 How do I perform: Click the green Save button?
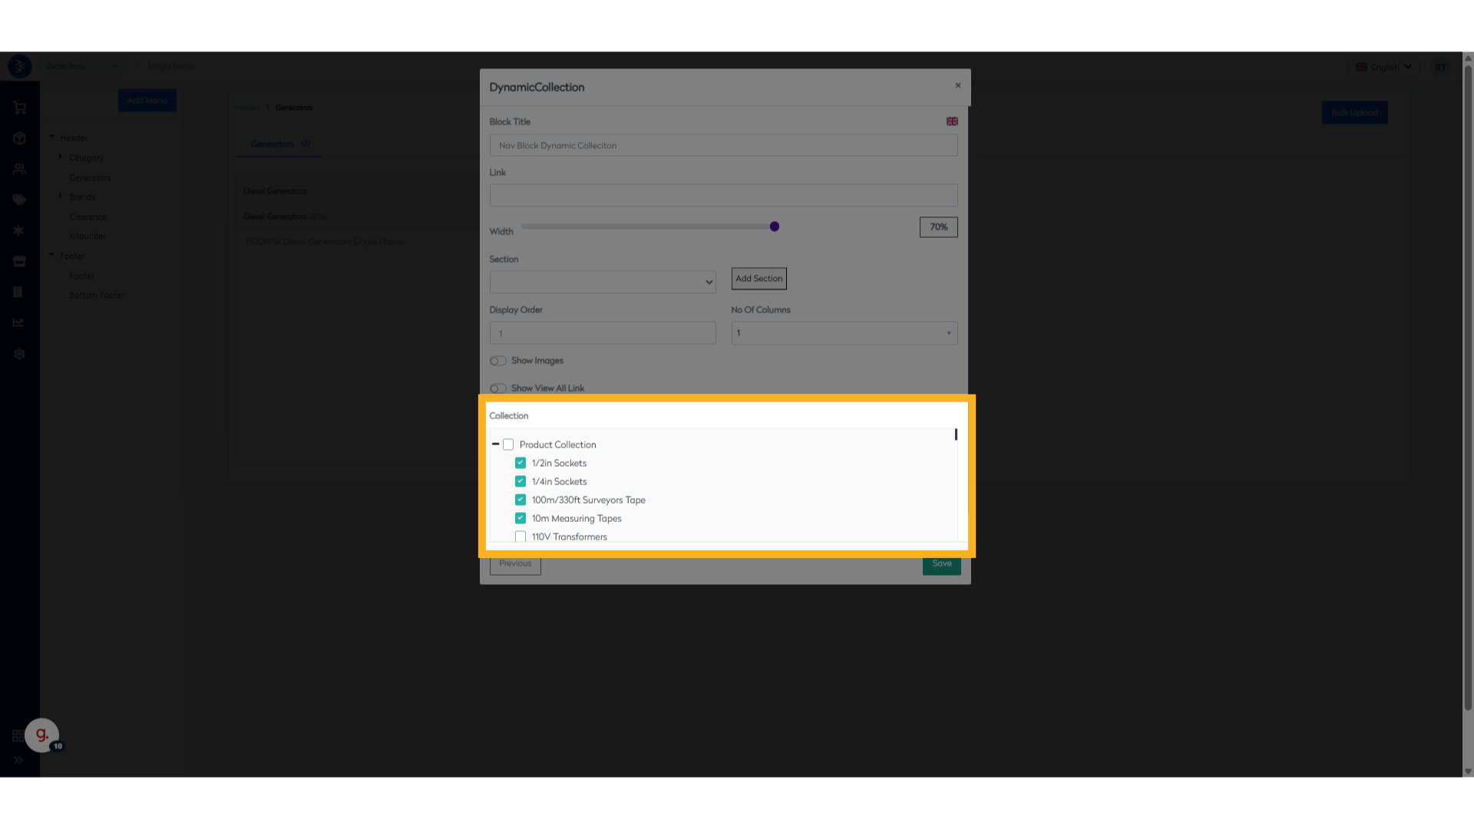[941, 564]
